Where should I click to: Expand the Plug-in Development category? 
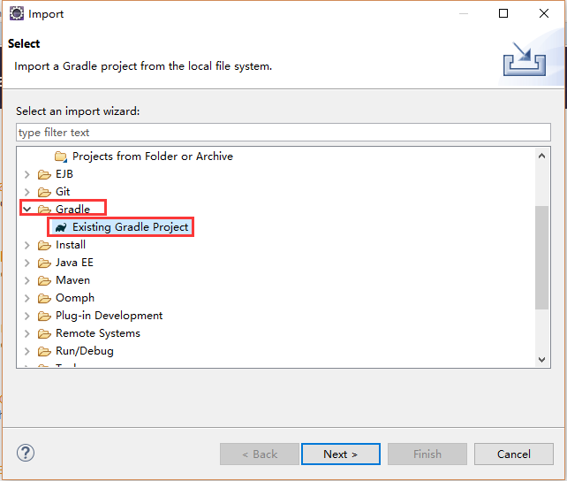(x=27, y=316)
